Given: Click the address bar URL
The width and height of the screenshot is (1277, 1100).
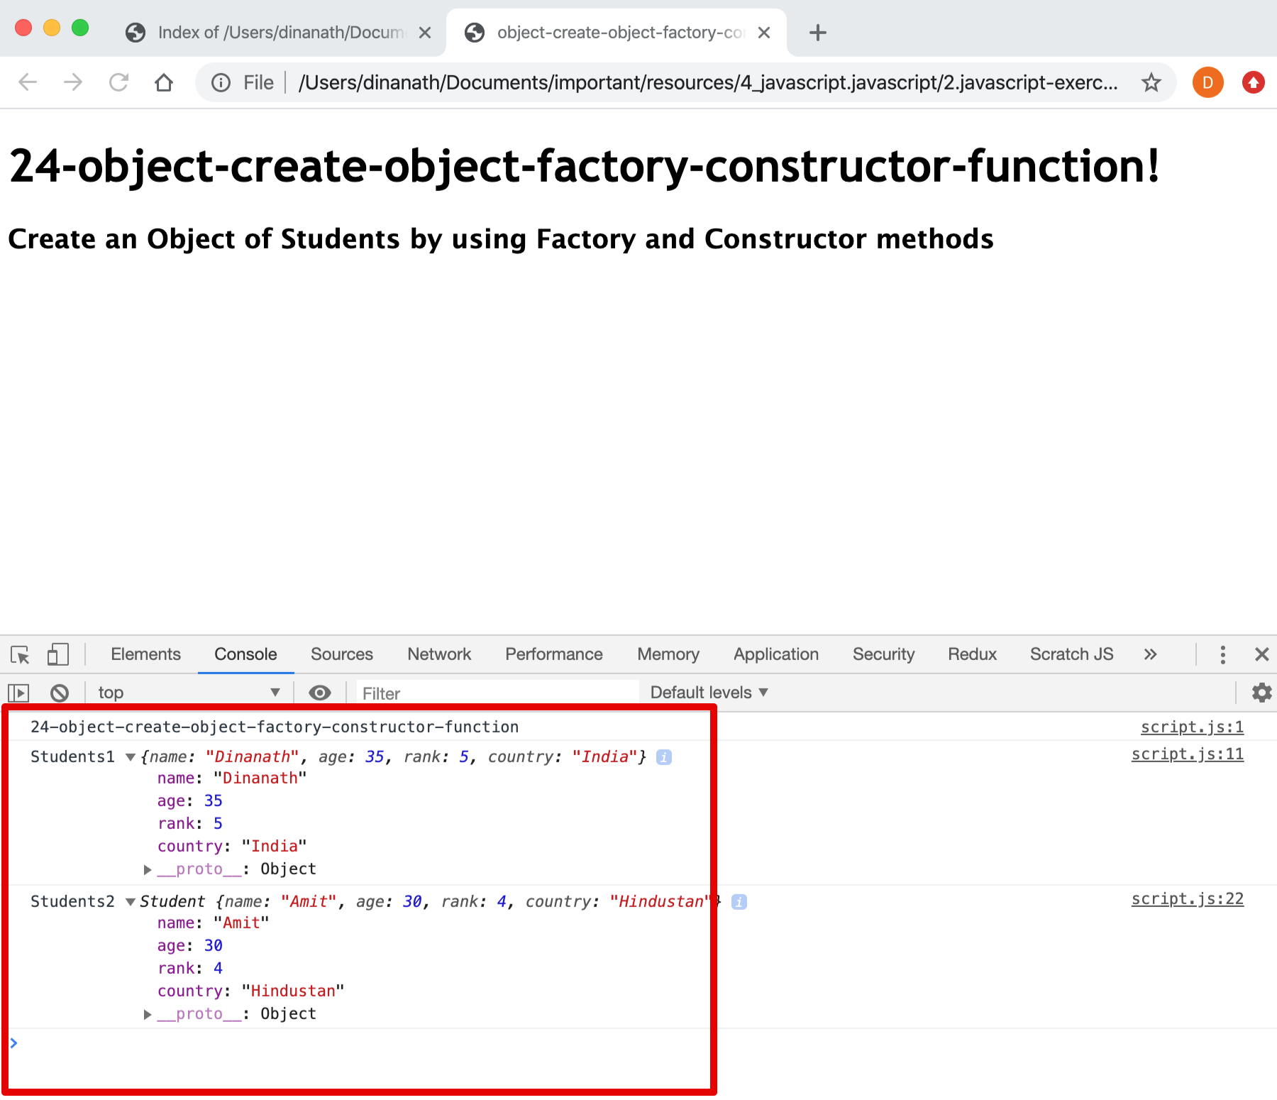Looking at the screenshot, I should [707, 83].
